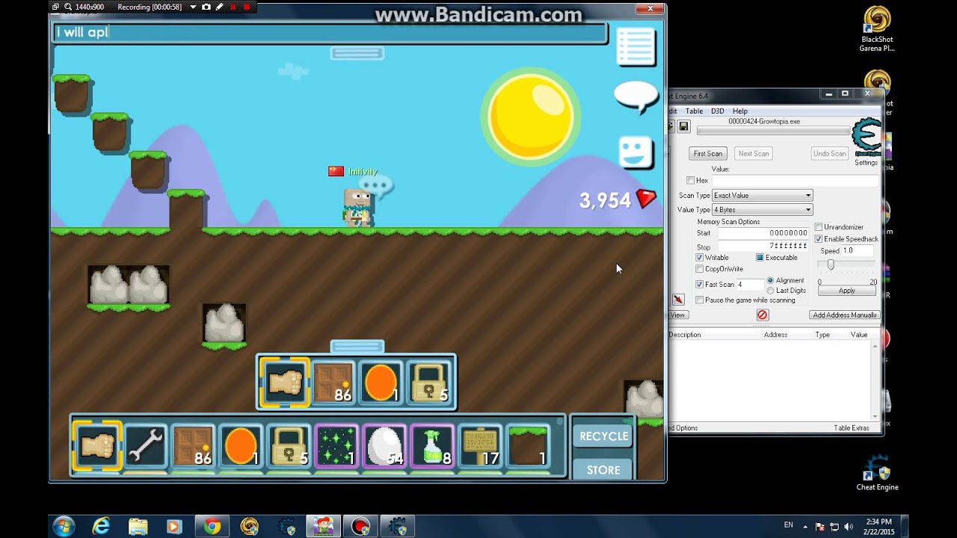This screenshot has height=538, width=957.
Task: Toggle the Fast Scan checkbox
Action: tap(700, 285)
